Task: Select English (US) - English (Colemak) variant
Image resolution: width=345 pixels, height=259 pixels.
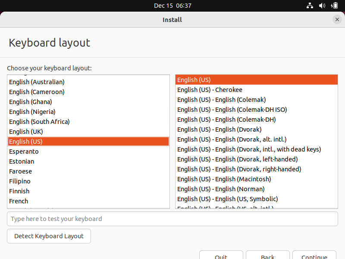Action: click(221, 100)
